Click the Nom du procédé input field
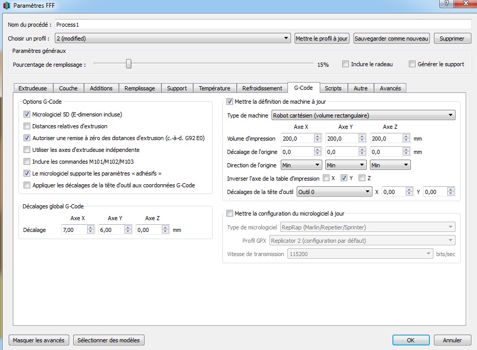Viewport: 477px width, 350px height. tap(263, 25)
